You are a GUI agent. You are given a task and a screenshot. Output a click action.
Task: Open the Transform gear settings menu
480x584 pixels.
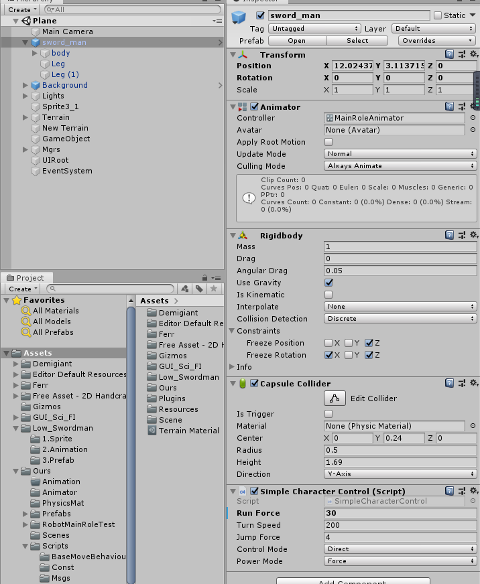pyautogui.click(x=474, y=54)
